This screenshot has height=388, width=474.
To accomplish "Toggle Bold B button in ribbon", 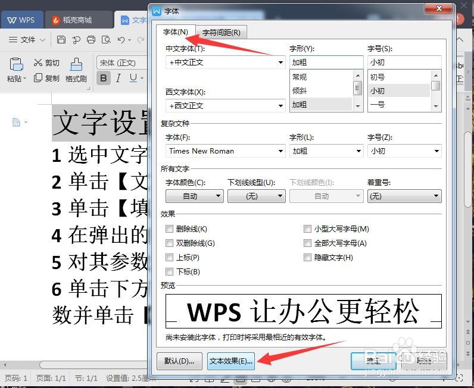I will (104, 78).
